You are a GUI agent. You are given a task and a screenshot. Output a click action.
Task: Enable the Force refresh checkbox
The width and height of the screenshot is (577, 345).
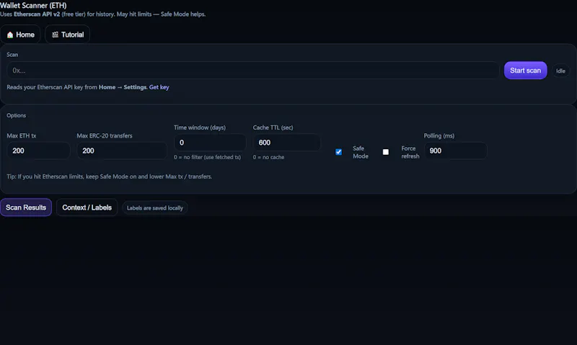[386, 152]
